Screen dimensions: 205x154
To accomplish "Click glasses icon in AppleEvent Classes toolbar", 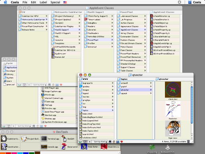I will tap(20, 85).
